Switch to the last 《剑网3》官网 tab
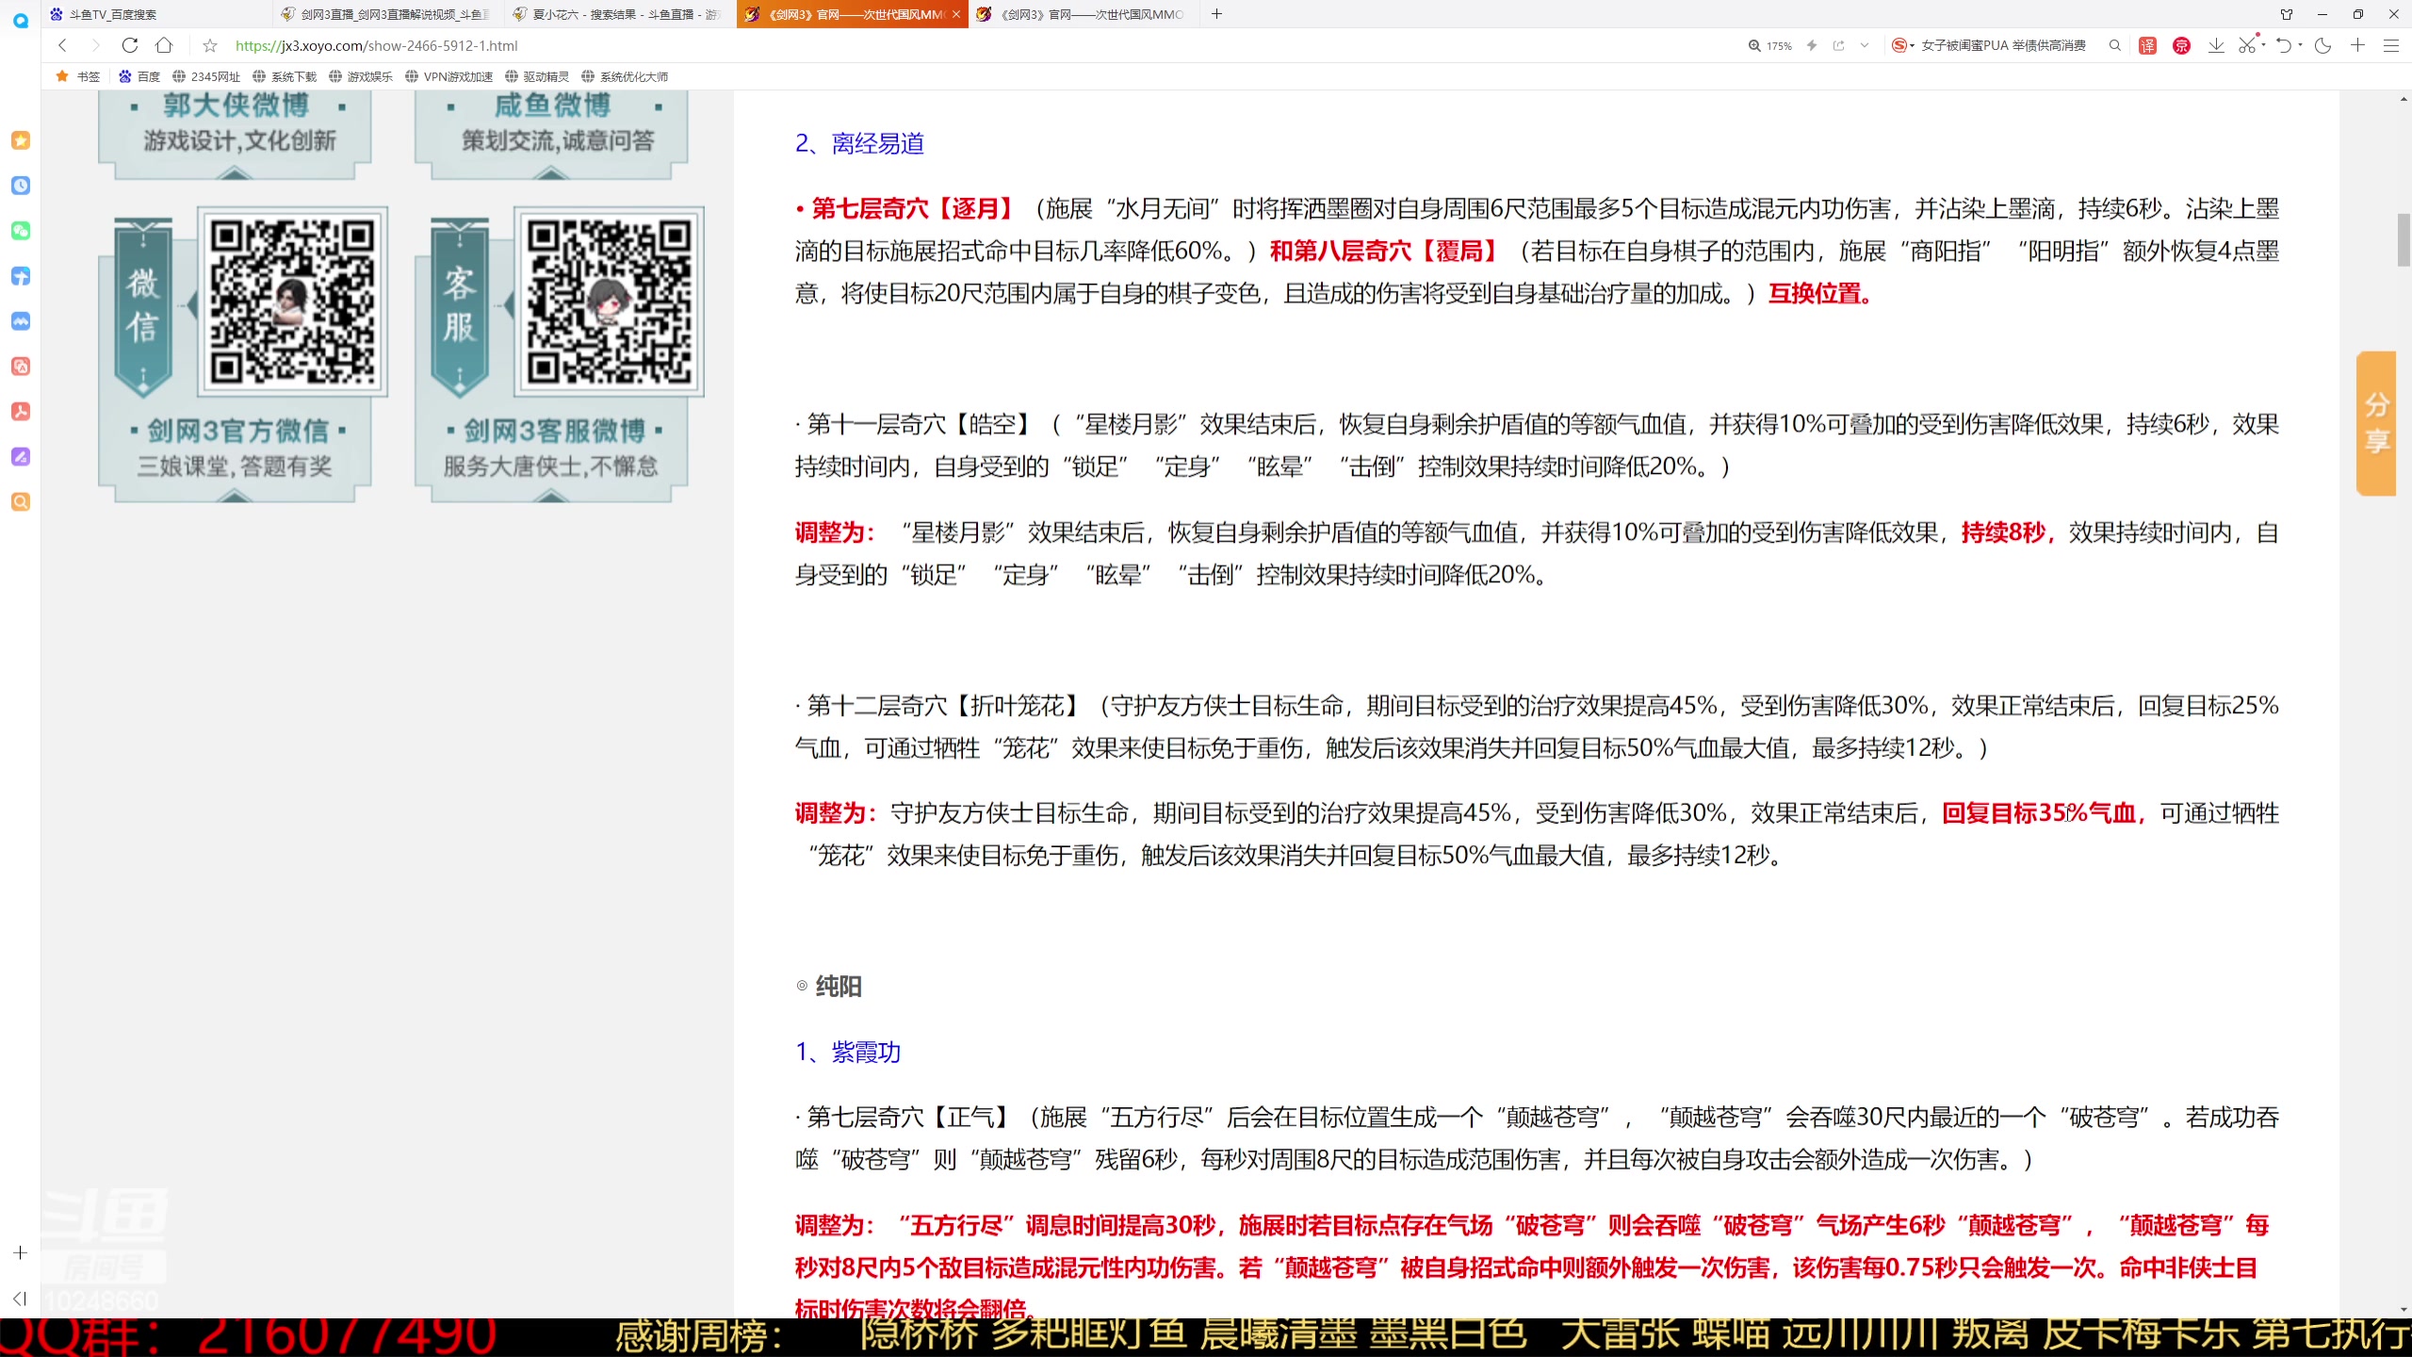 click(x=1084, y=14)
